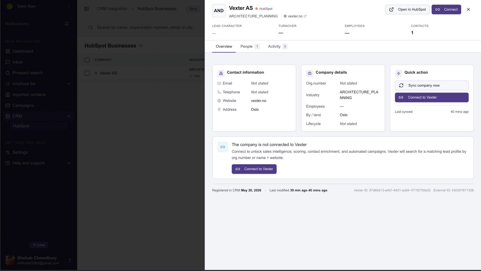Click the Prospect search icon
This screenshot has width=481, height=271.
8,73
